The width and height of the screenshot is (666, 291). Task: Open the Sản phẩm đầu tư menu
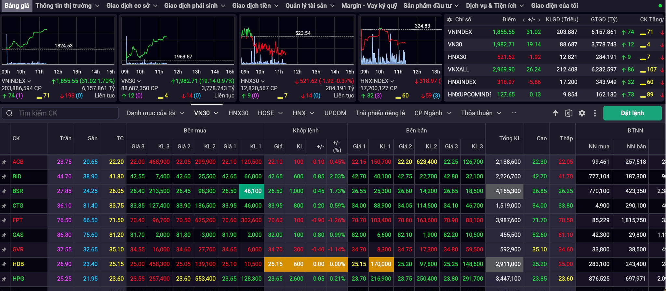coord(431,6)
